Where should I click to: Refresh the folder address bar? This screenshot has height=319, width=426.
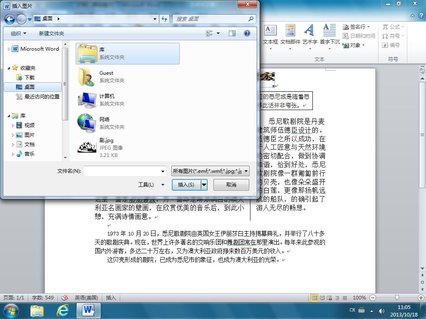click(164, 19)
